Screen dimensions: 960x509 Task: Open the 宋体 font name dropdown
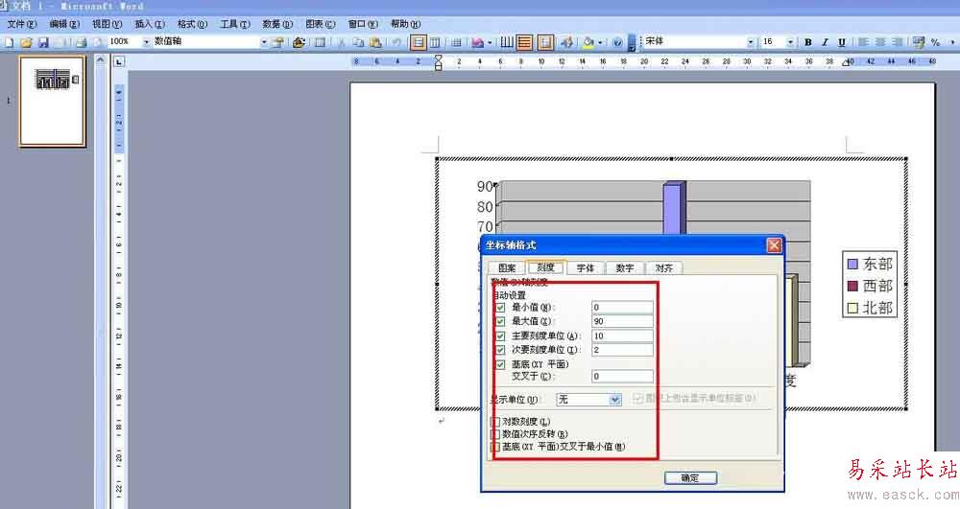pyautogui.click(x=750, y=42)
